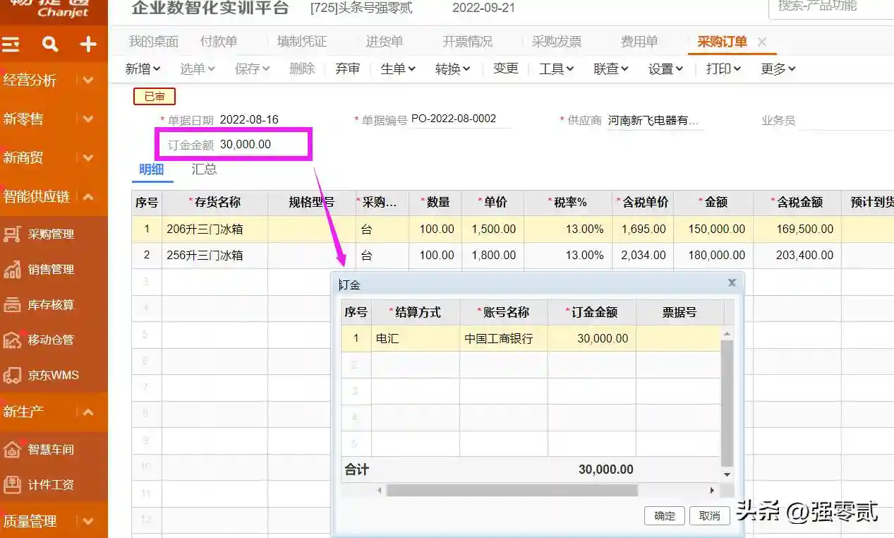
Task: Click the plus add icon in sidebar
Action: pyautogui.click(x=87, y=45)
